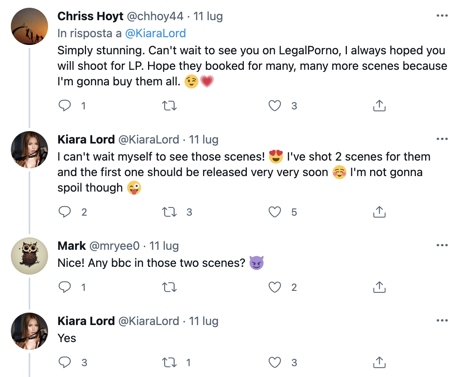Like Kiara Lord's tweet with 5 likes
Image resolution: width=462 pixels, height=377 pixels.
click(275, 212)
